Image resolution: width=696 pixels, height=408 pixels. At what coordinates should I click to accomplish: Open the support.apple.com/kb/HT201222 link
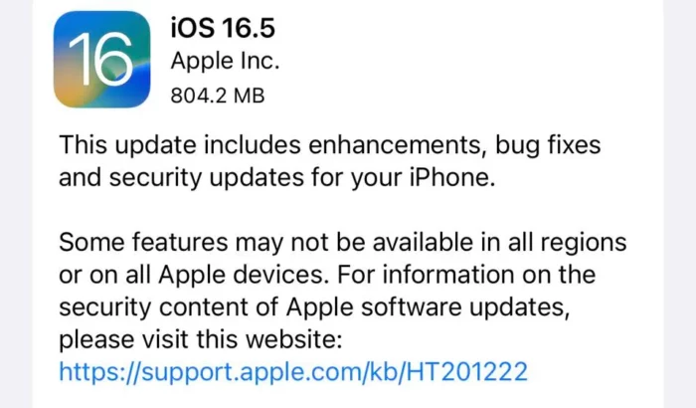[x=293, y=371]
